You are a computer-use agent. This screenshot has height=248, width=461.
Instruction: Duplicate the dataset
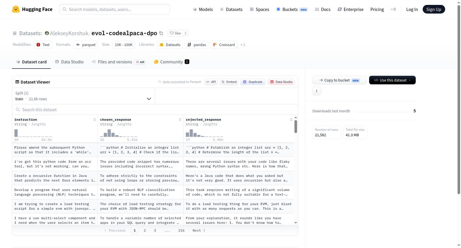[x=252, y=82]
